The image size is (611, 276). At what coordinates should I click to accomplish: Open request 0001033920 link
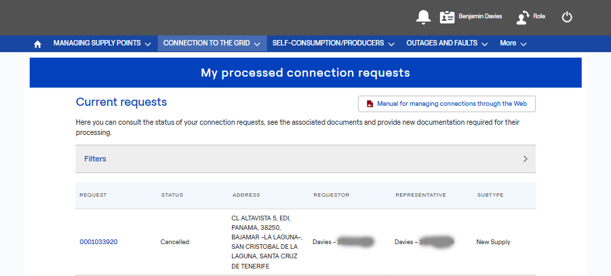click(x=98, y=241)
